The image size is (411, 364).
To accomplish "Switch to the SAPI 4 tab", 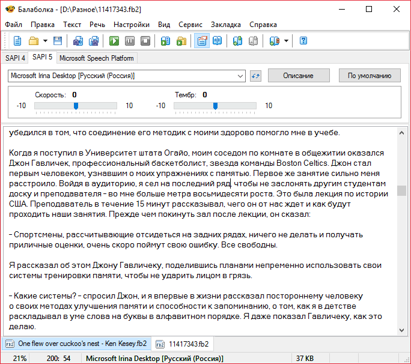I will coord(15,58).
